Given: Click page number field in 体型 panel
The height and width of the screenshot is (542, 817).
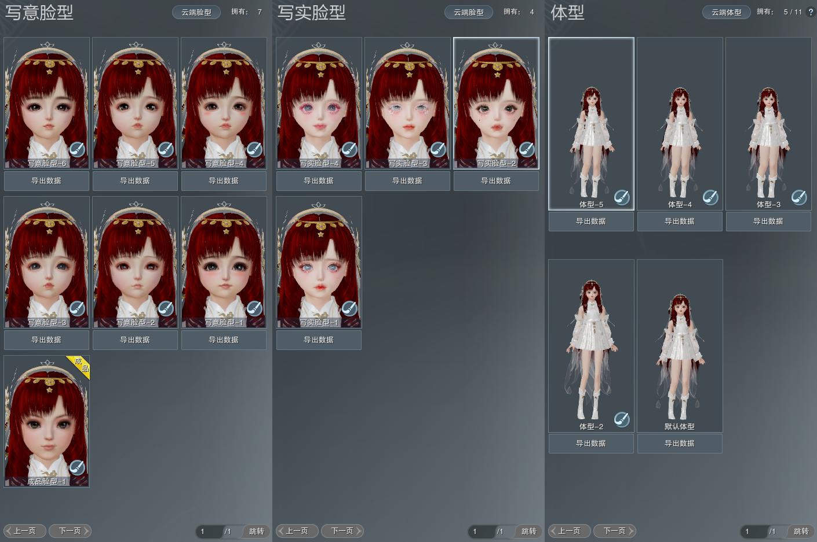Looking at the screenshot, I should pos(754,531).
